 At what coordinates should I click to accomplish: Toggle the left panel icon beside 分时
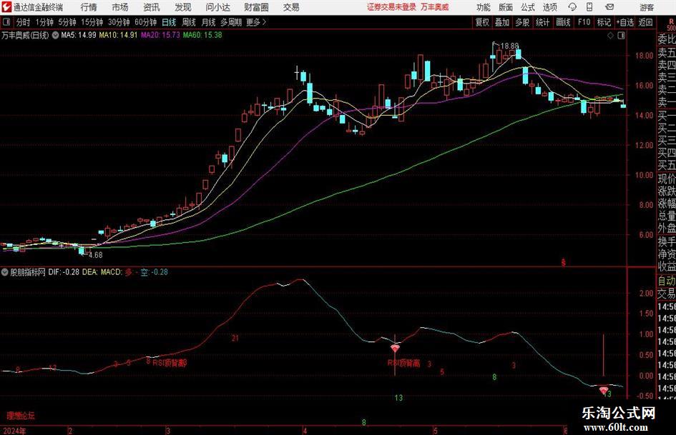click(6, 22)
